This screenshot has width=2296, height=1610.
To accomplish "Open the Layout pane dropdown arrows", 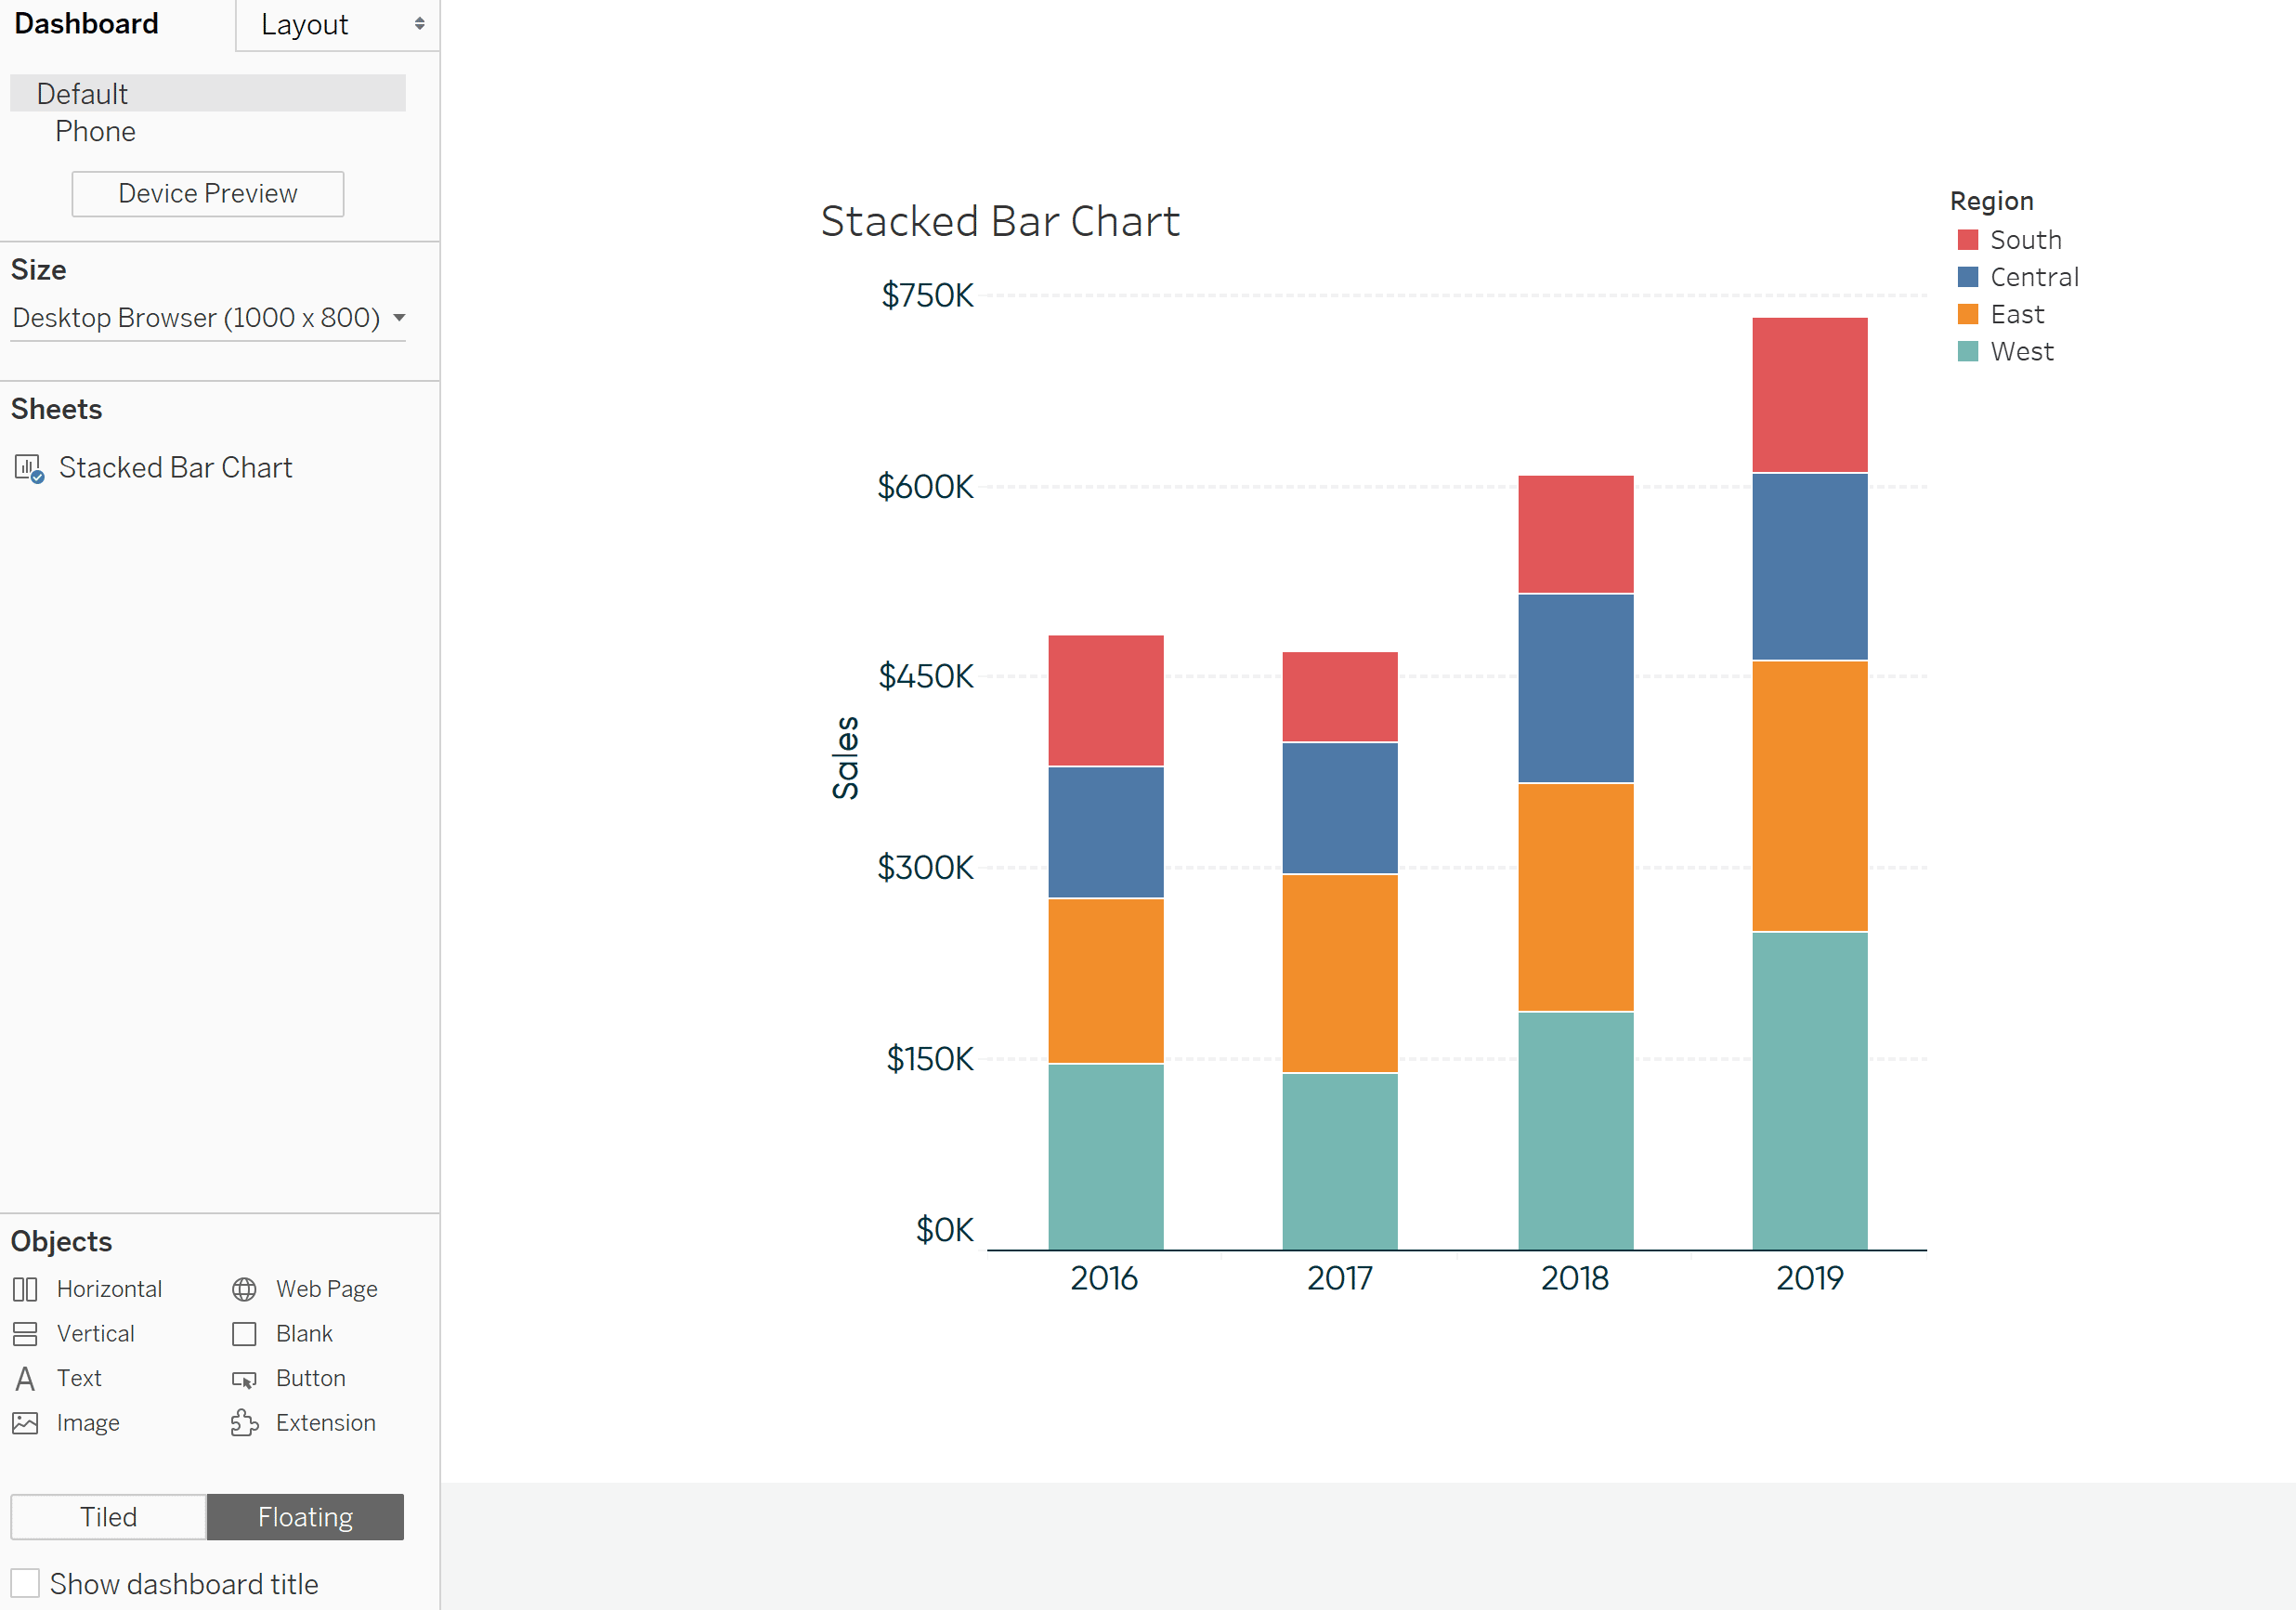I will pos(419,24).
